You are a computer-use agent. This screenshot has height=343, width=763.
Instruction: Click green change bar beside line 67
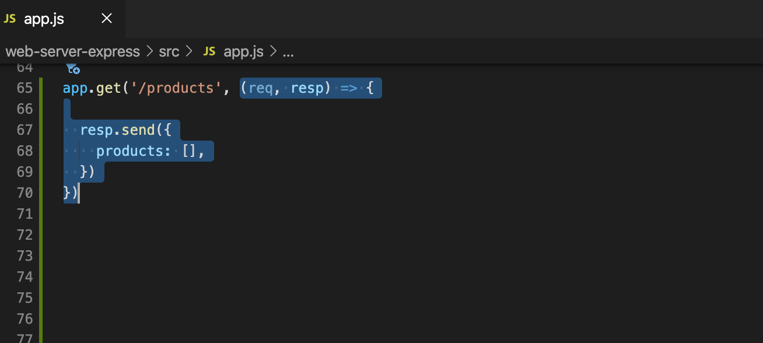tap(41, 129)
